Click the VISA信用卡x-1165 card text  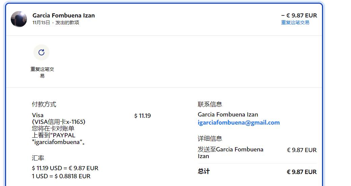coord(59,122)
